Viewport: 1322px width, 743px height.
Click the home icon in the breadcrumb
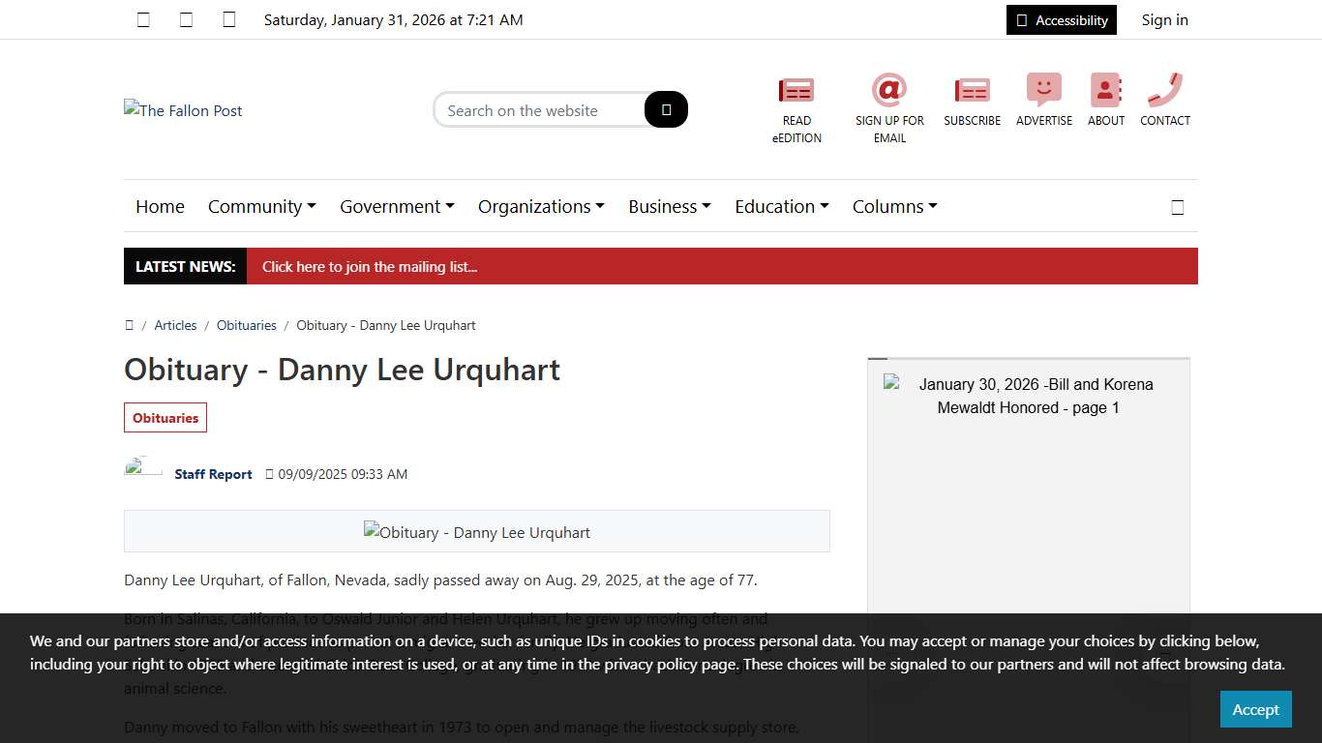[130, 325]
